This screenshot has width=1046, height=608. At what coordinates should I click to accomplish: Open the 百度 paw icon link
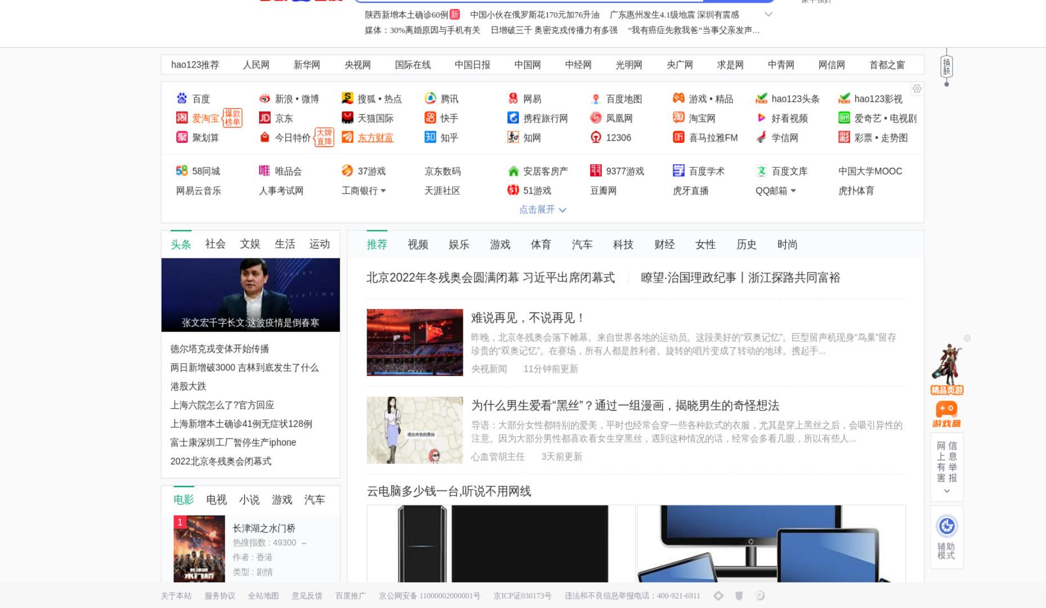tap(181, 99)
